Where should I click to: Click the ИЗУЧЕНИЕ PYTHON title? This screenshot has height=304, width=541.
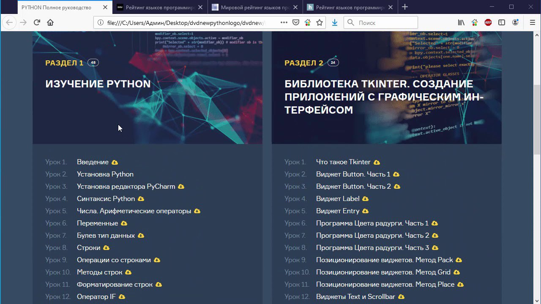[x=98, y=84]
